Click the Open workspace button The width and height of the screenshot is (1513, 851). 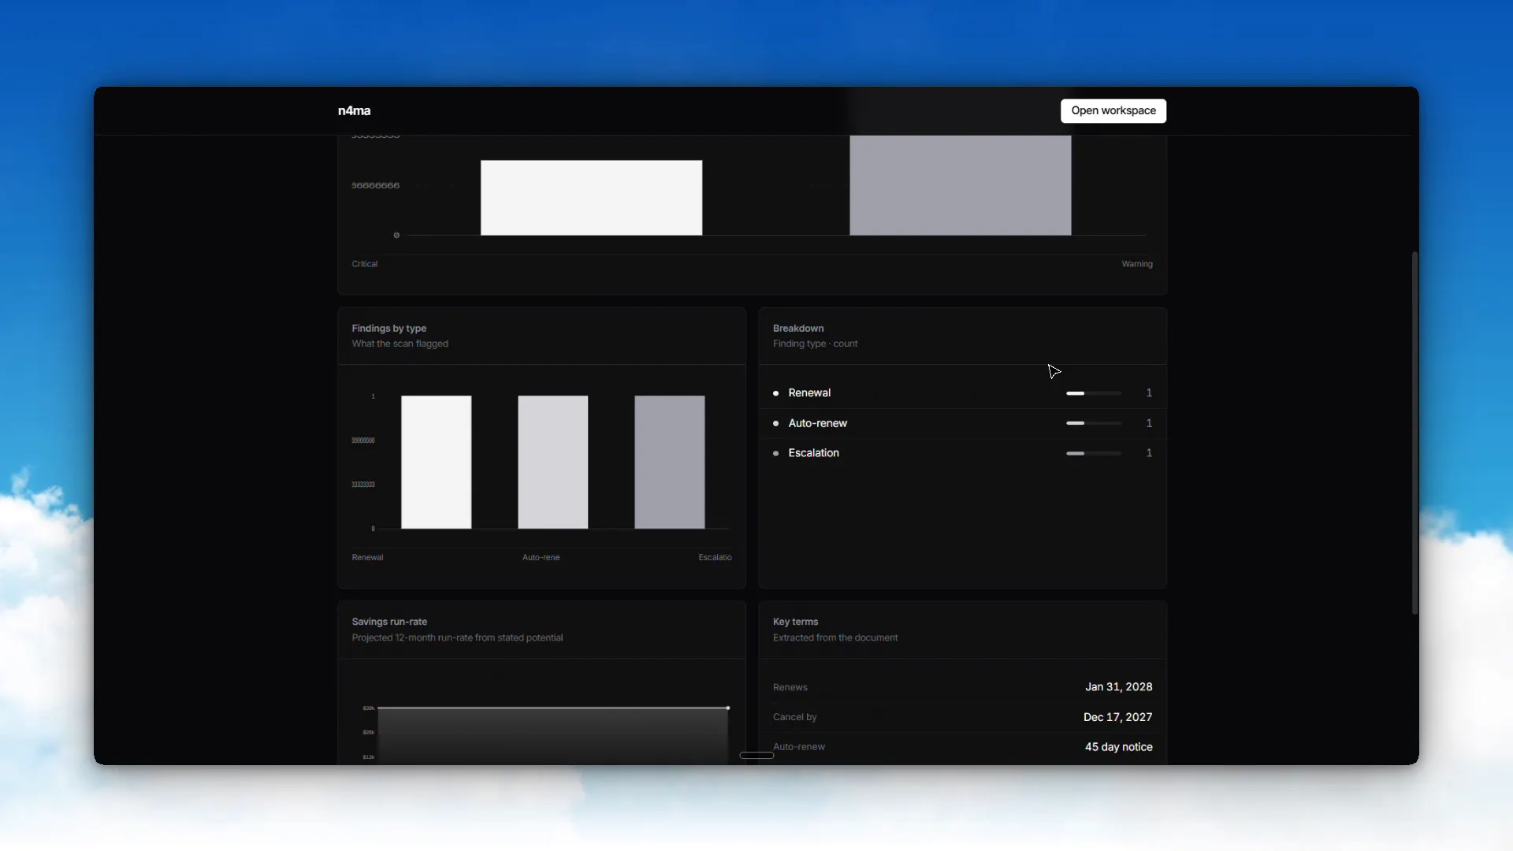1113,111
